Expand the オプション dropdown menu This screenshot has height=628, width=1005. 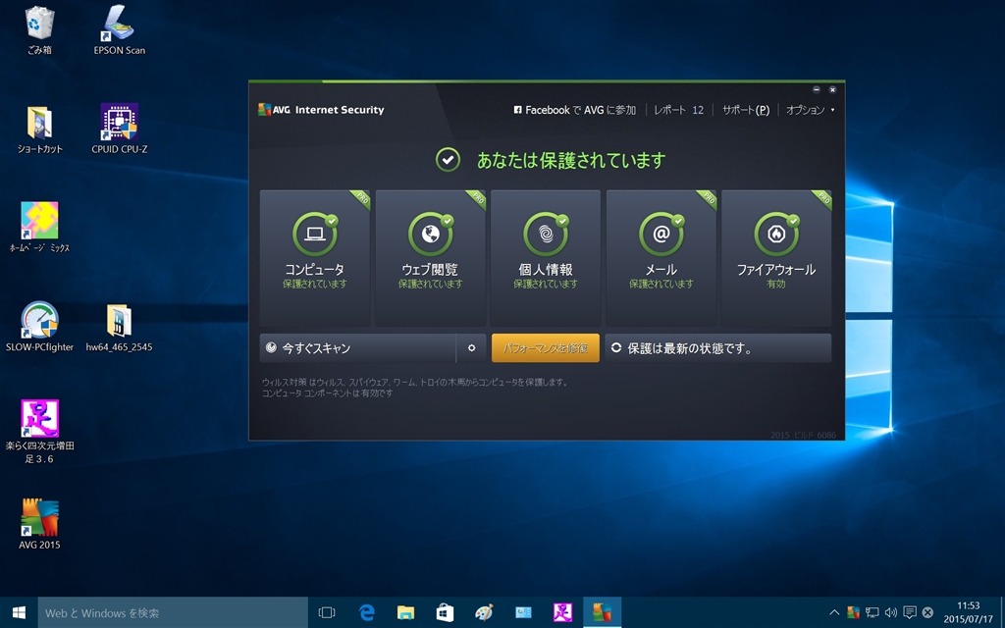pyautogui.click(x=810, y=110)
